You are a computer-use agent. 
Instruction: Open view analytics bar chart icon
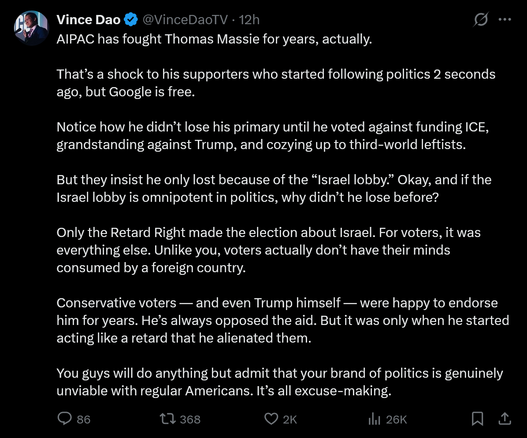tap(374, 419)
